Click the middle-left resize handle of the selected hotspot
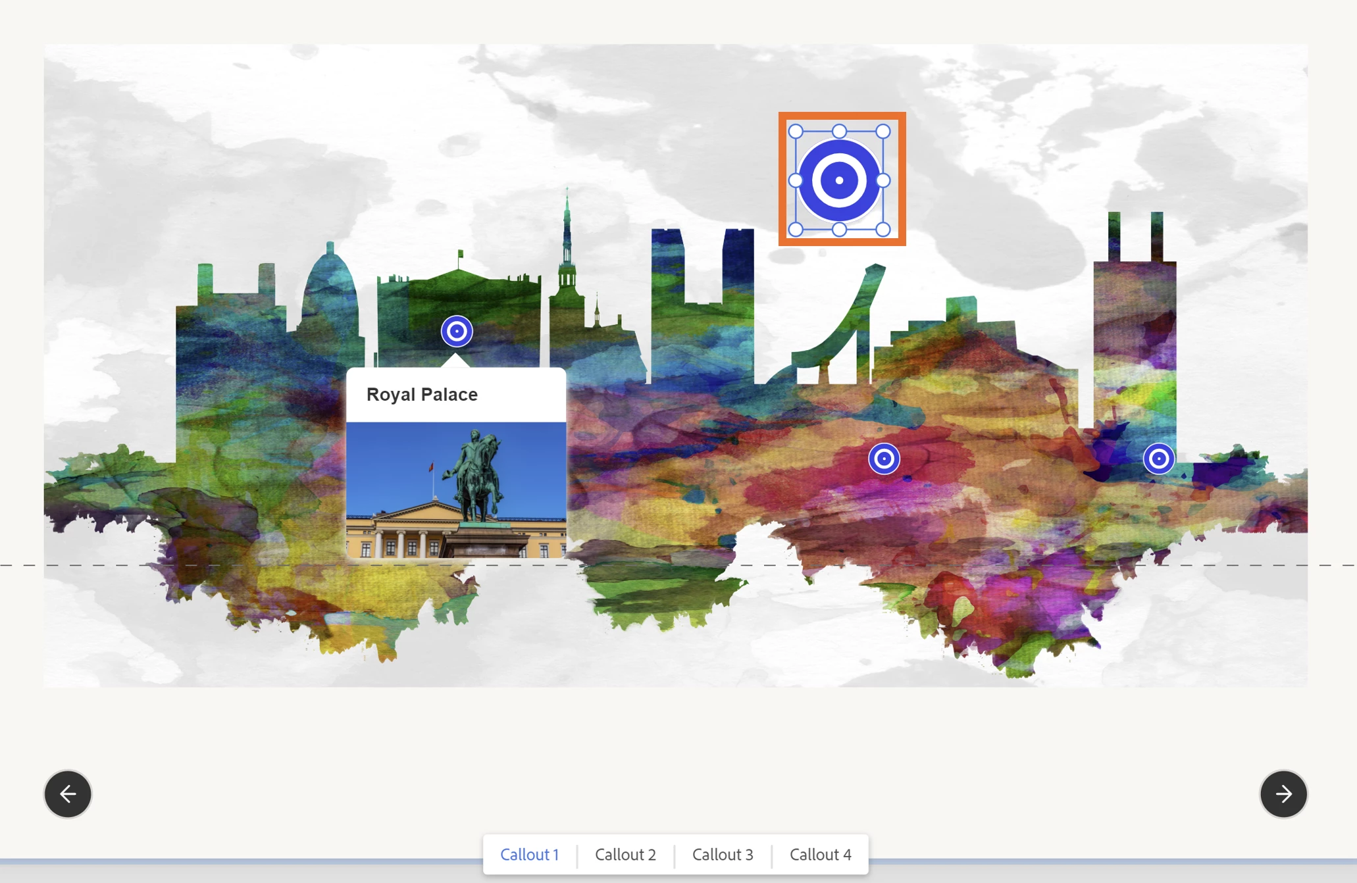Screen dimensions: 1357x883 (796, 180)
